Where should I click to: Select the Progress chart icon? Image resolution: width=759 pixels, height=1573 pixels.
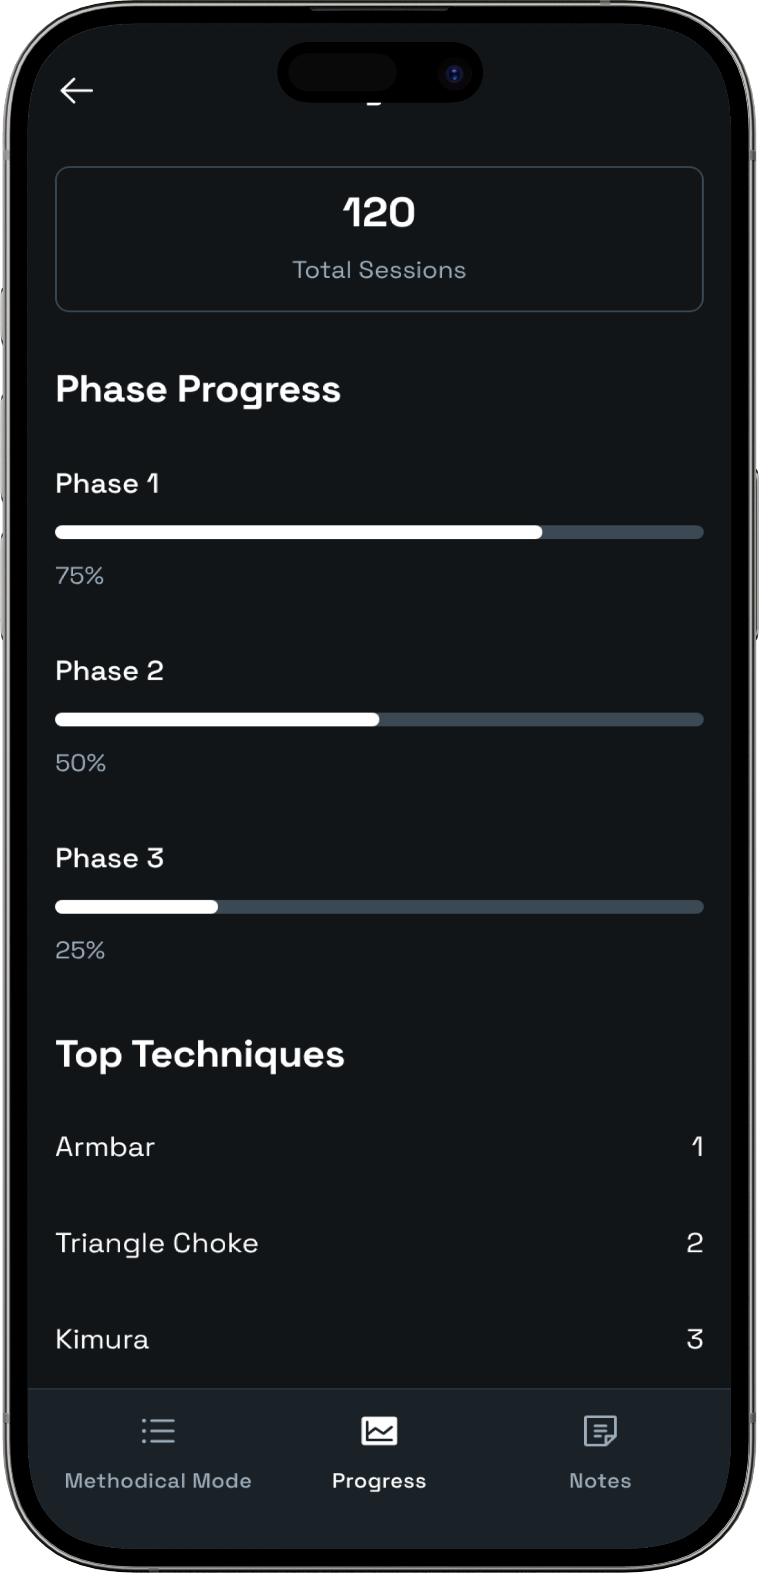pos(379,1431)
